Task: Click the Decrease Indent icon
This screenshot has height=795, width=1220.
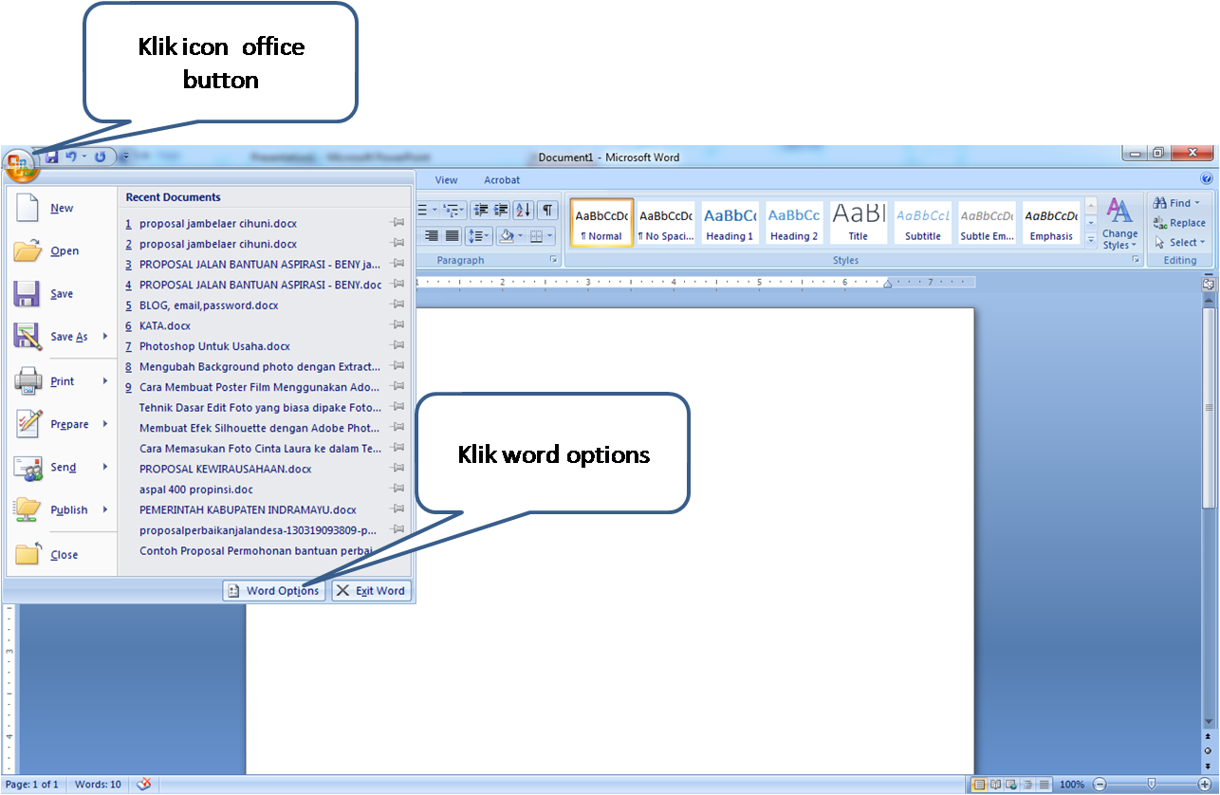Action: 481,210
